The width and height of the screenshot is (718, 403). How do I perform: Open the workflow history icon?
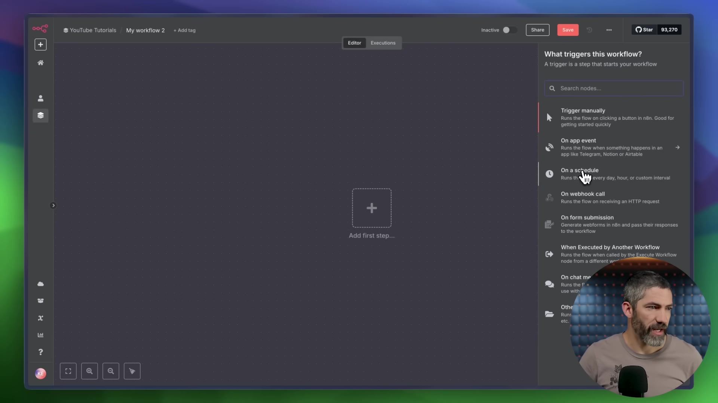tap(589, 30)
